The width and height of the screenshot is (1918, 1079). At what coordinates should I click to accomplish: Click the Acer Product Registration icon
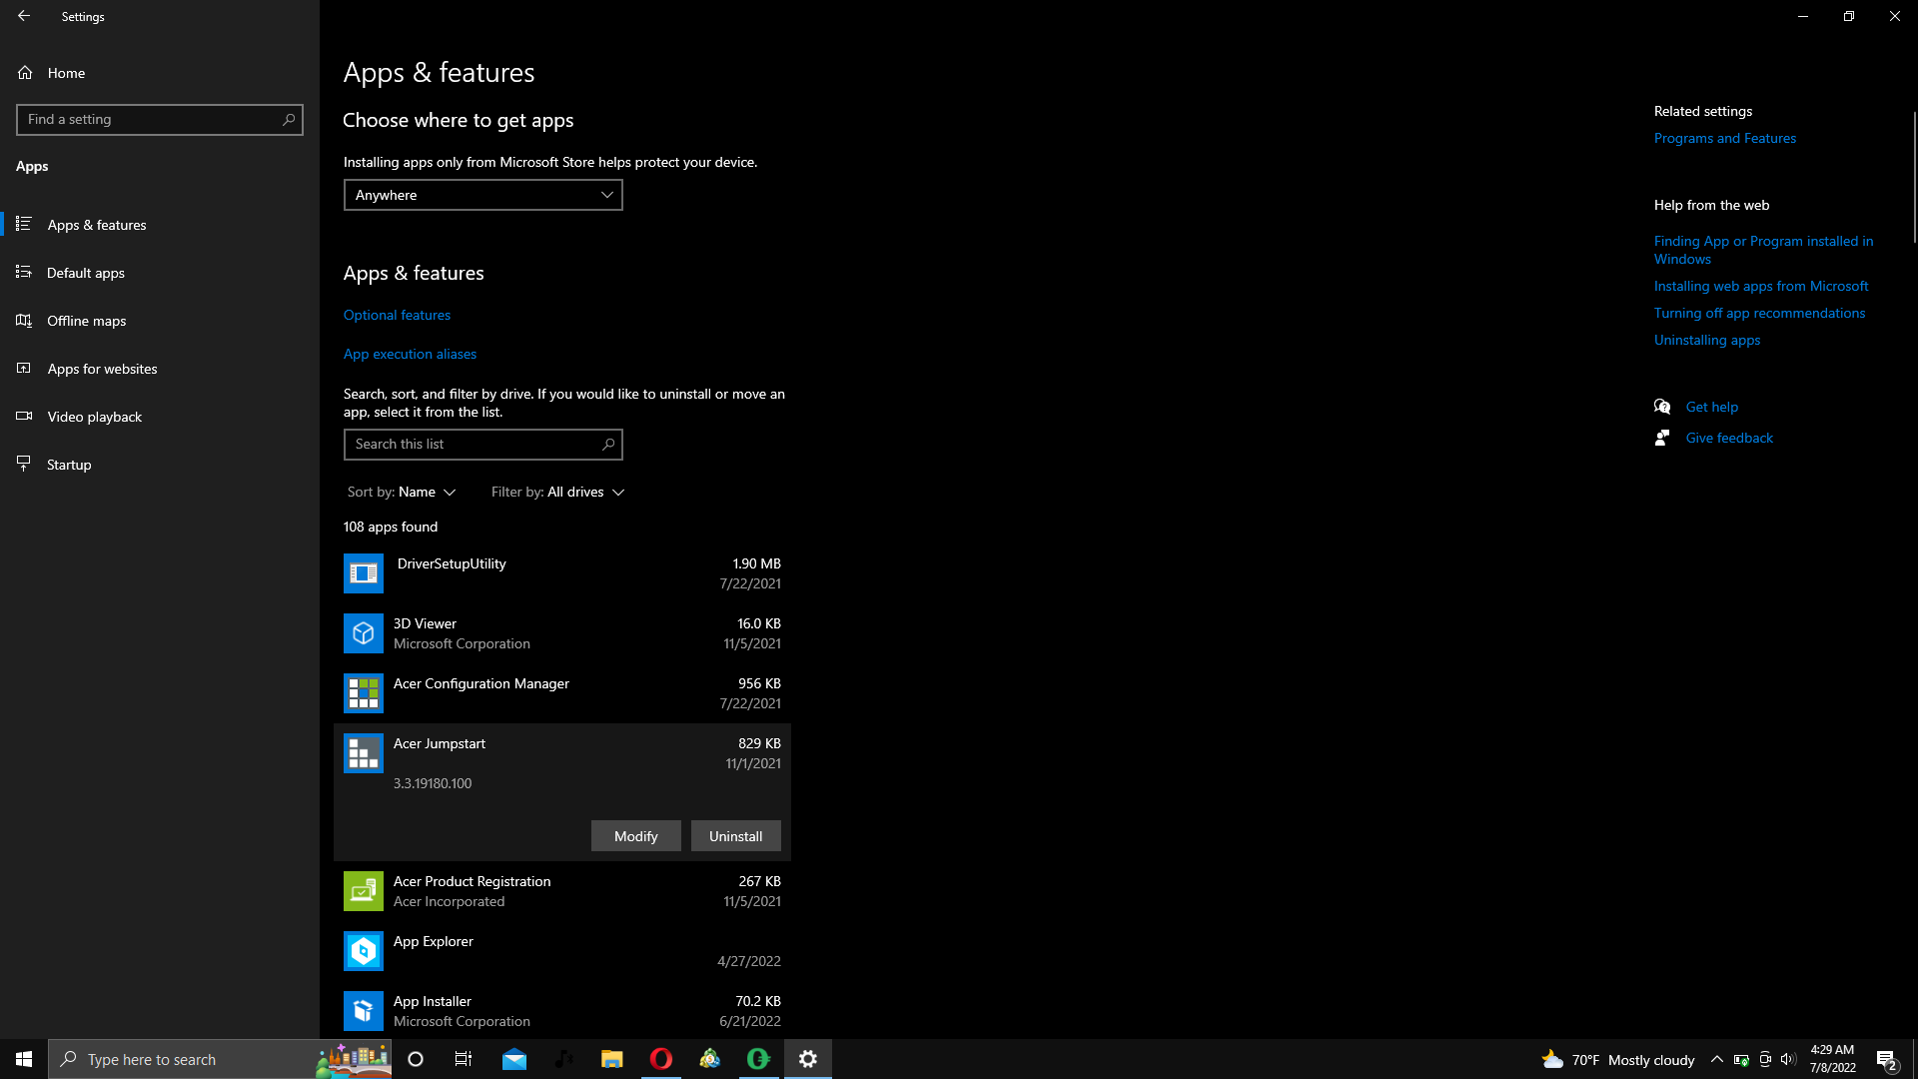[x=363, y=891]
